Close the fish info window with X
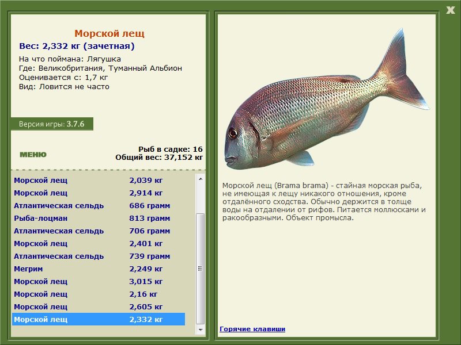The height and width of the screenshot is (345, 461). [x=450, y=9]
